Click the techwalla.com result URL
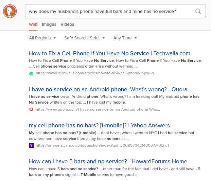 point(96,73)
